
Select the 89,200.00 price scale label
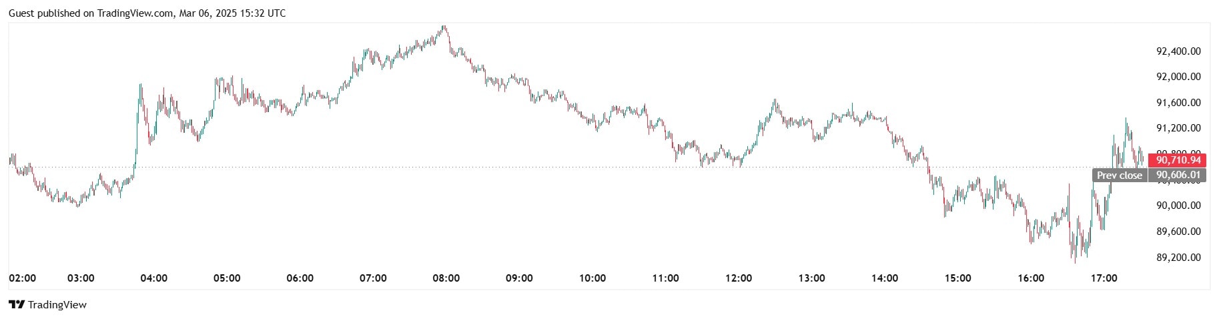(x=1178, y=258)
